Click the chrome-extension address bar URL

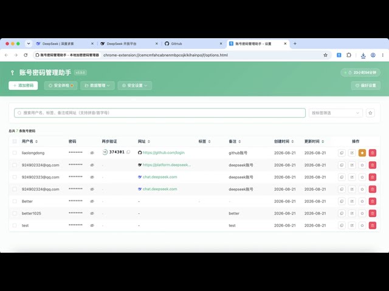click(165, 55)
